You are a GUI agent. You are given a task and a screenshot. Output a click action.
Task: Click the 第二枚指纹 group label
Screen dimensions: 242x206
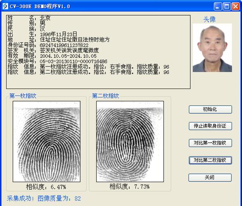pos(105,96)
